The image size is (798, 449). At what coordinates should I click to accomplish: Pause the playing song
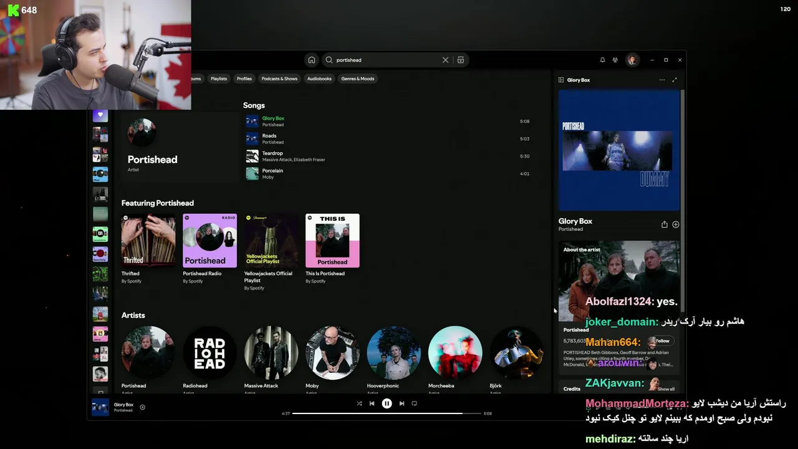[387, 403]
